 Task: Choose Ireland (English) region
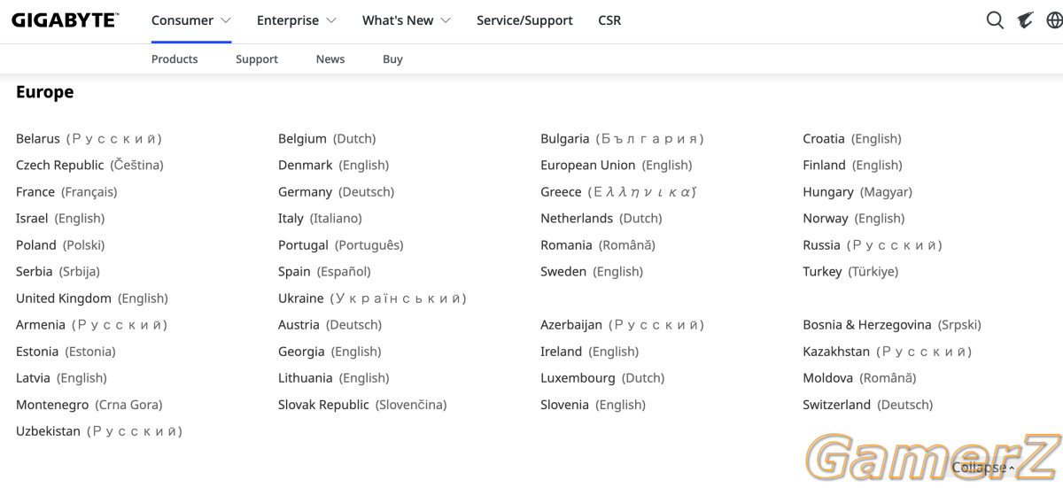590,352
